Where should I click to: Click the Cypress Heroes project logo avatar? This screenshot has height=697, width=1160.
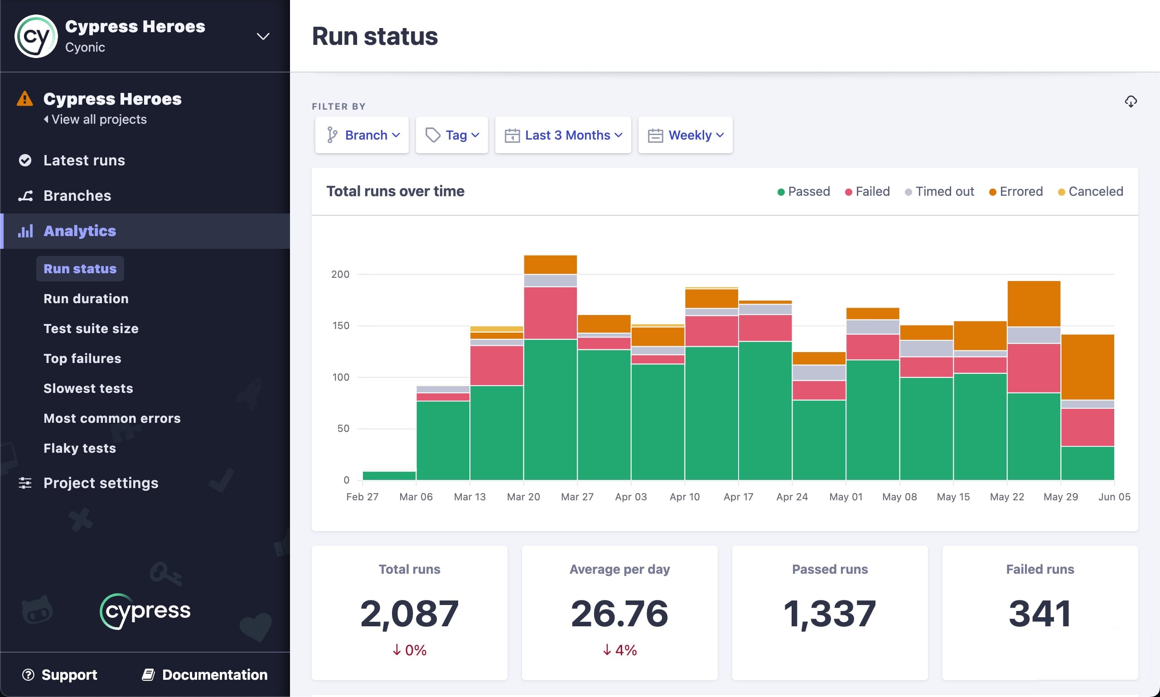pos(35,36)
